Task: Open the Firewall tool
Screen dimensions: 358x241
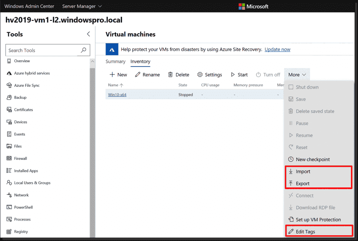Action: (x=17, y=159)
